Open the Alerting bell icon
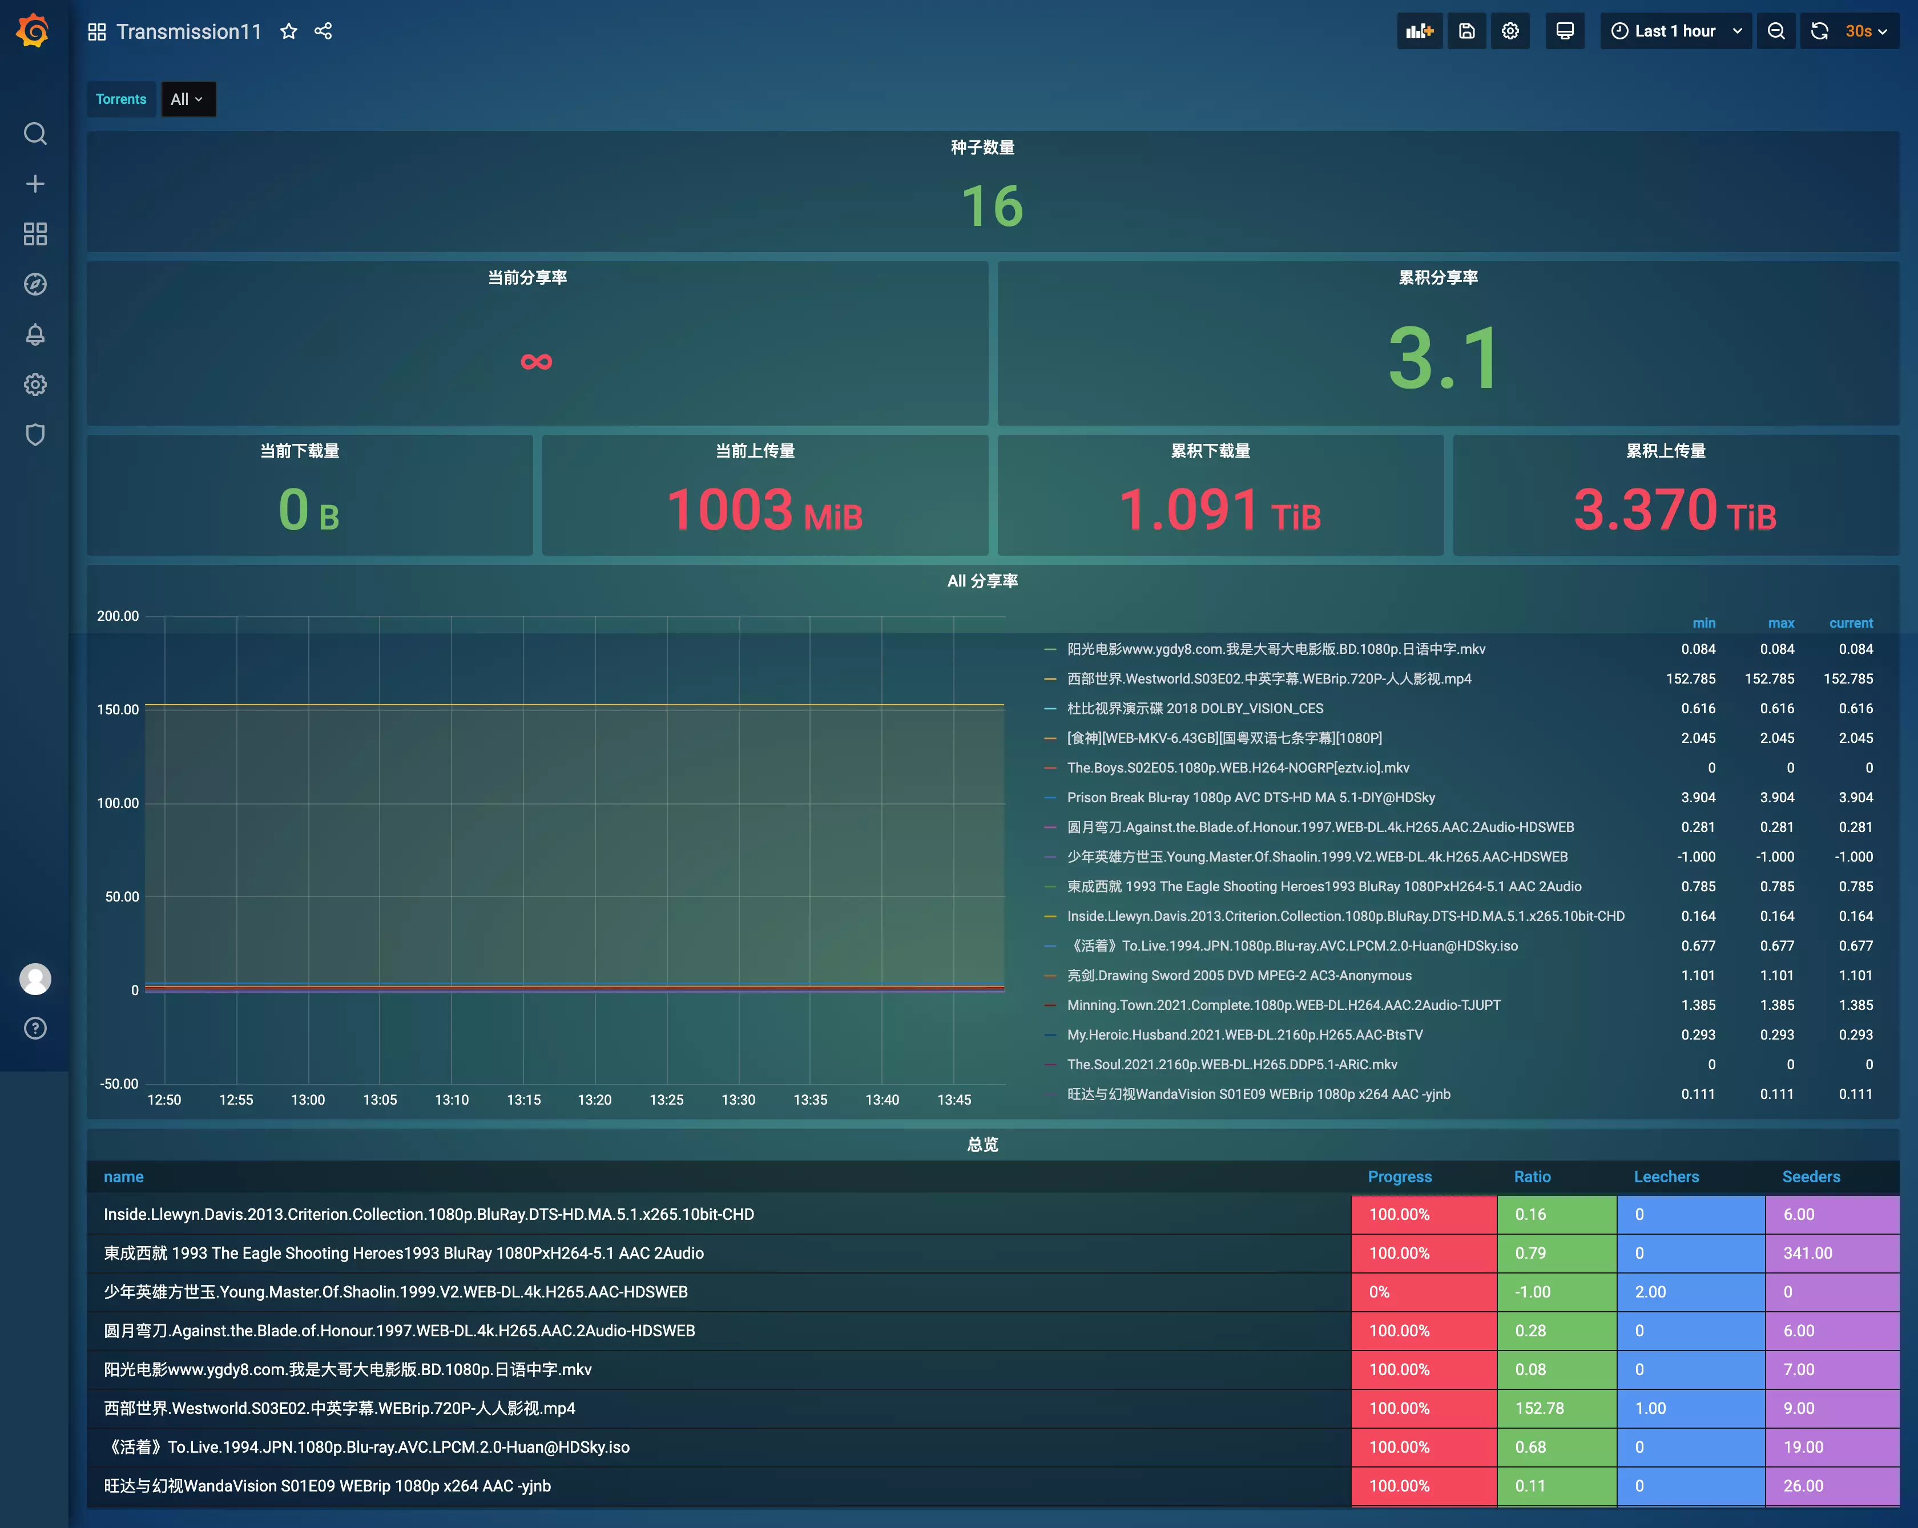The height and width of the screenshot is (1528, 1918). [35, 334]
